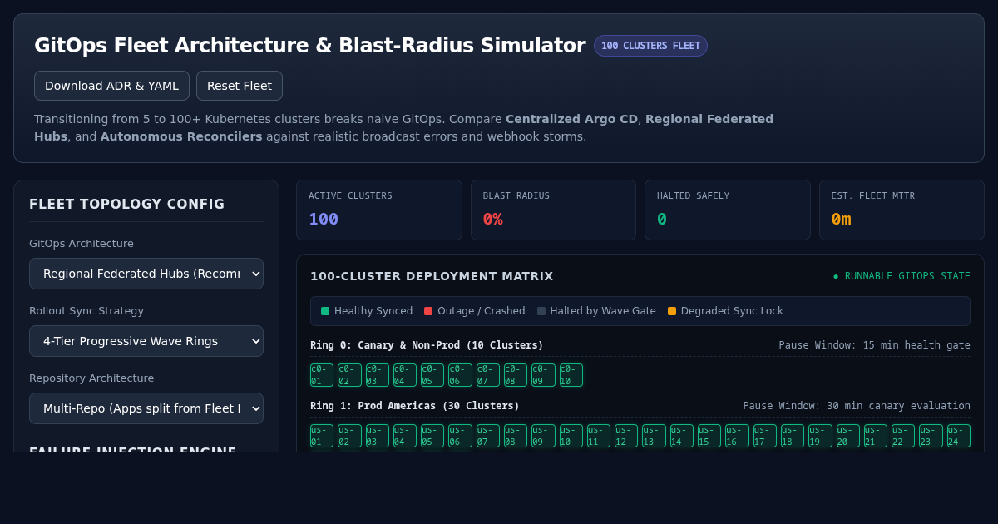Click the green Healthy Synced legend swatch
The image size is (998, 524).
pos(325,311)
